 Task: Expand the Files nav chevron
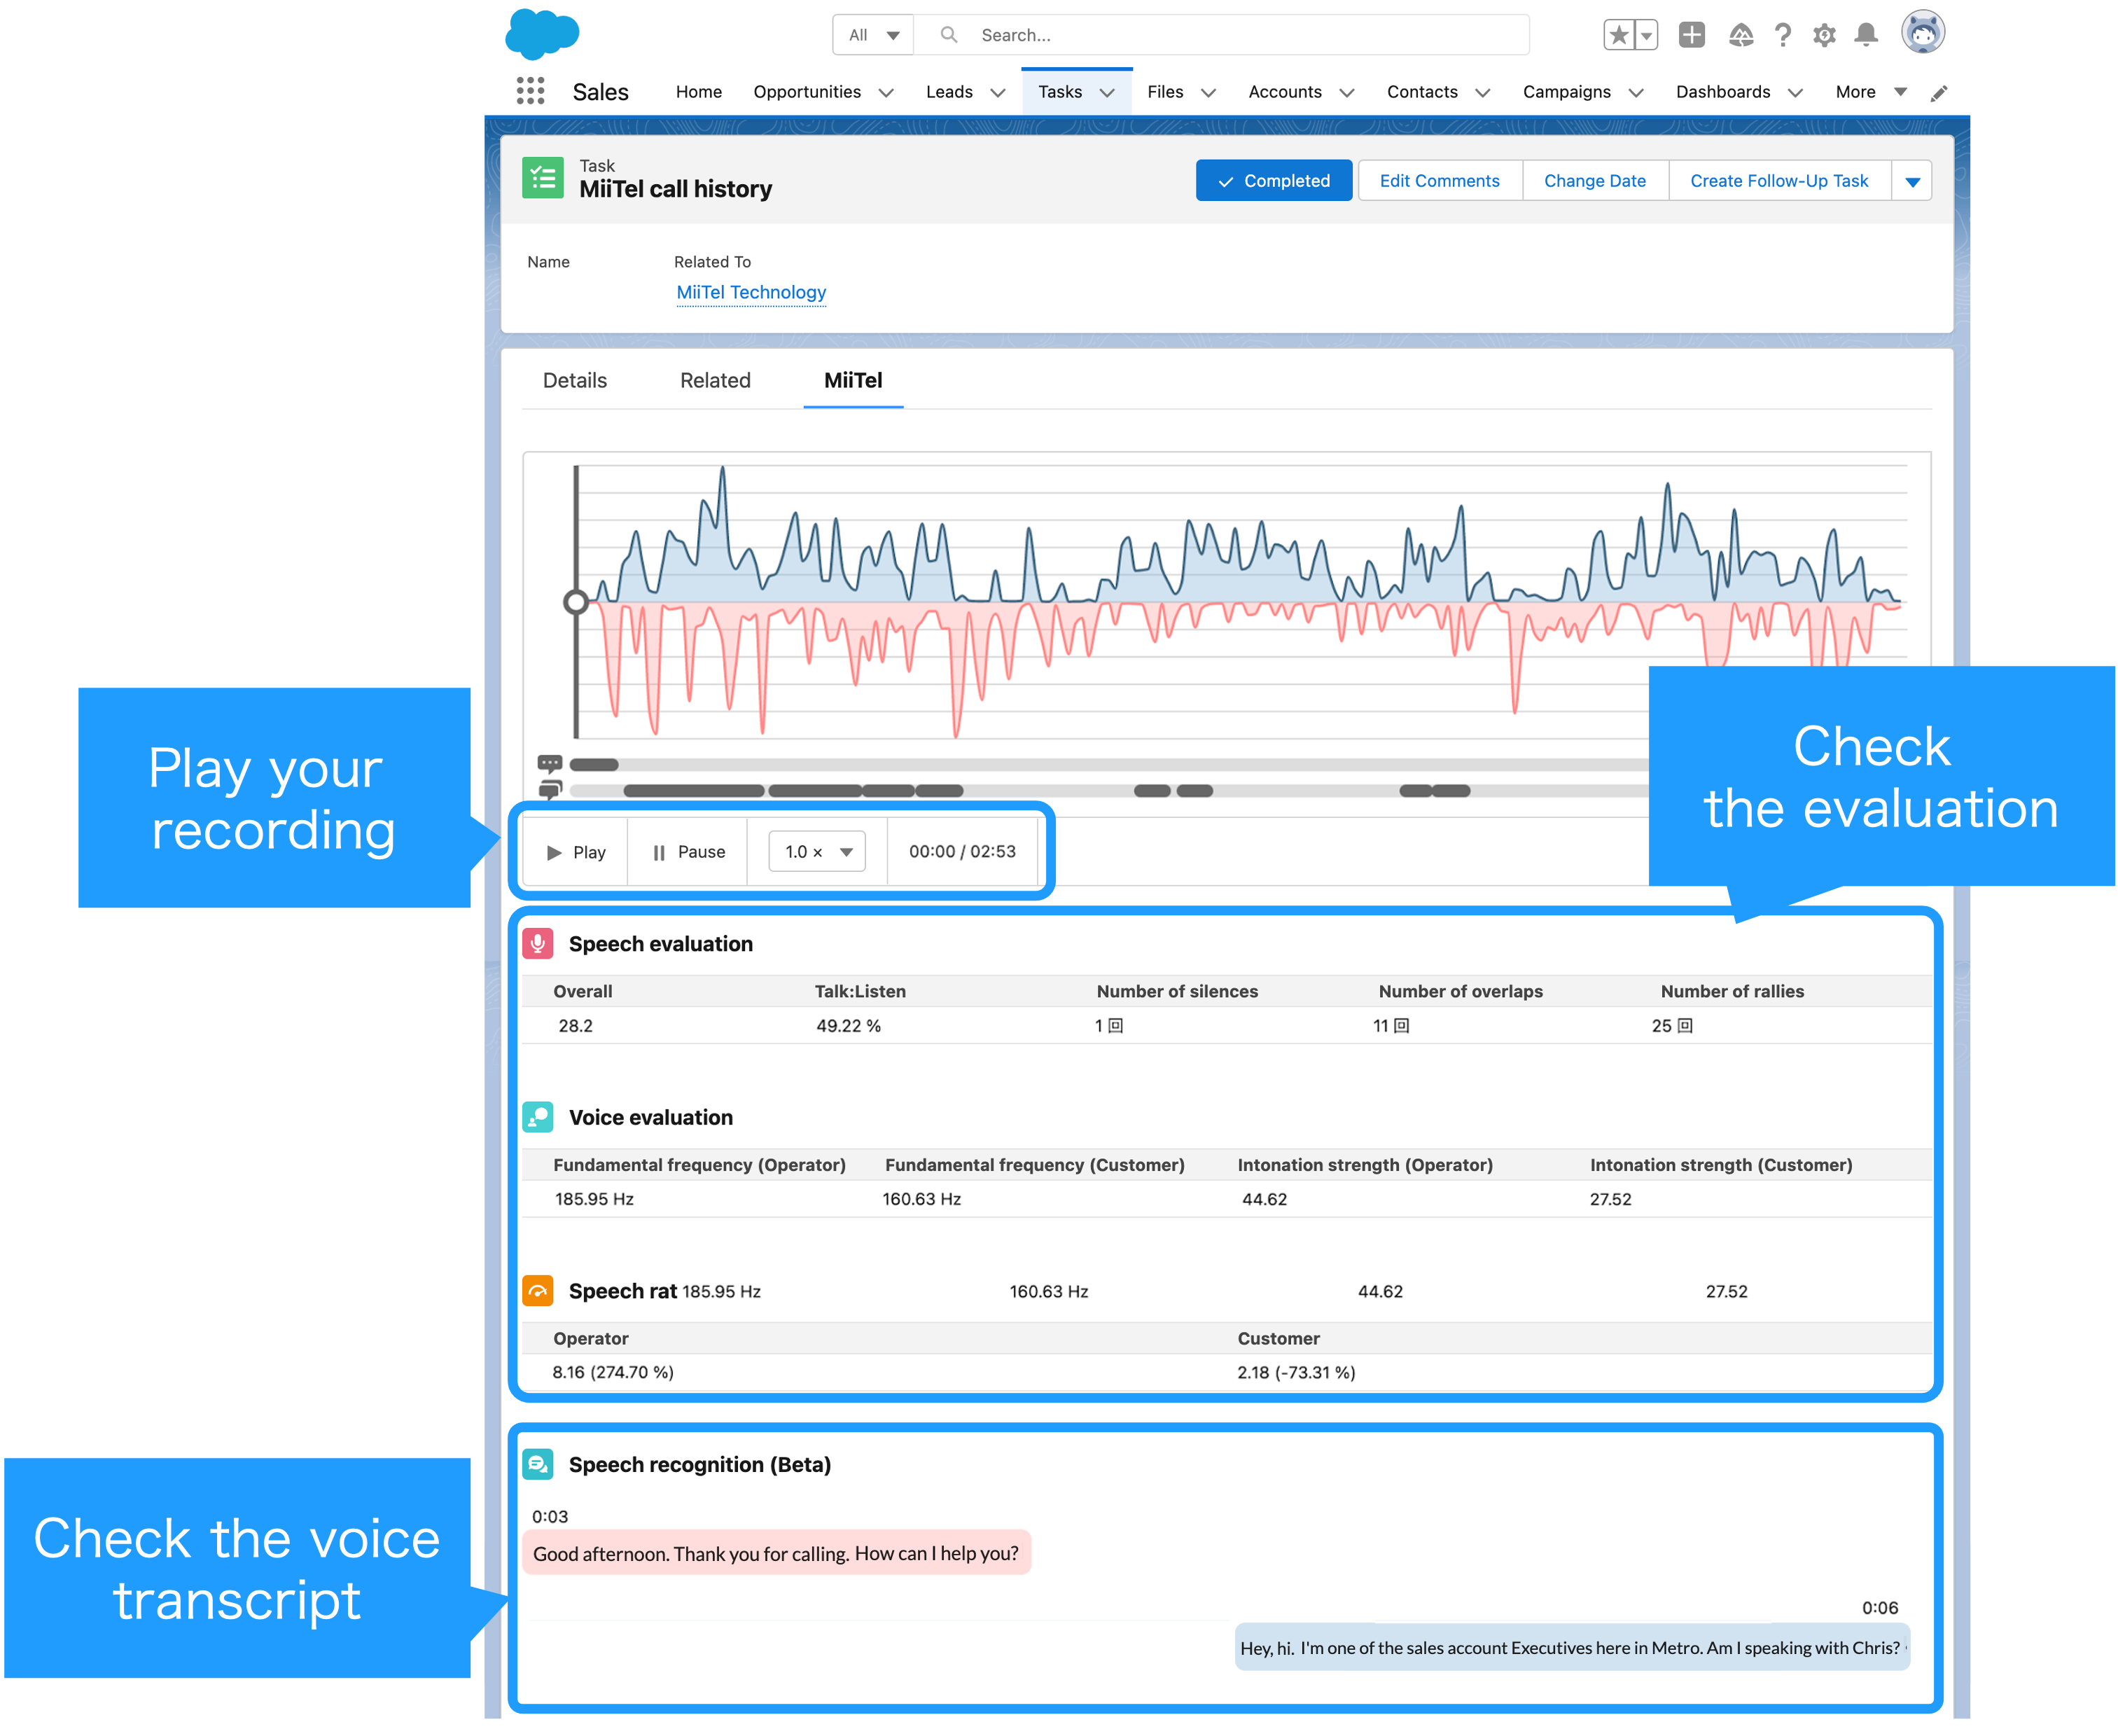[1208, 93]
